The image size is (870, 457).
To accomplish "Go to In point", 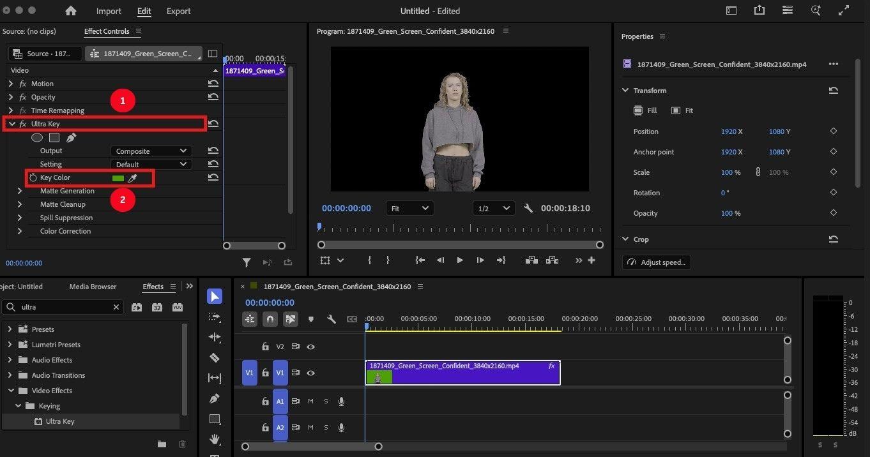I will (x=420, y=260).
